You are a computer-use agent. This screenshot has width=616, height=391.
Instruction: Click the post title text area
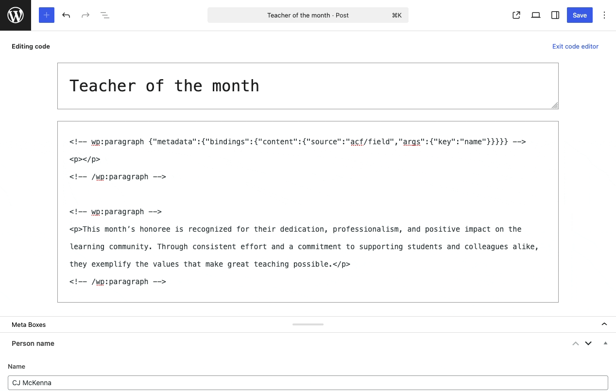coord(308,85)
